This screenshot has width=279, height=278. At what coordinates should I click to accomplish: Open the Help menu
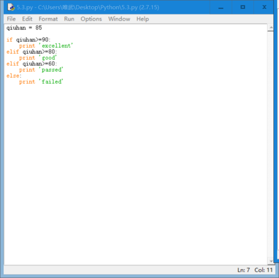(x=143, y=19)
